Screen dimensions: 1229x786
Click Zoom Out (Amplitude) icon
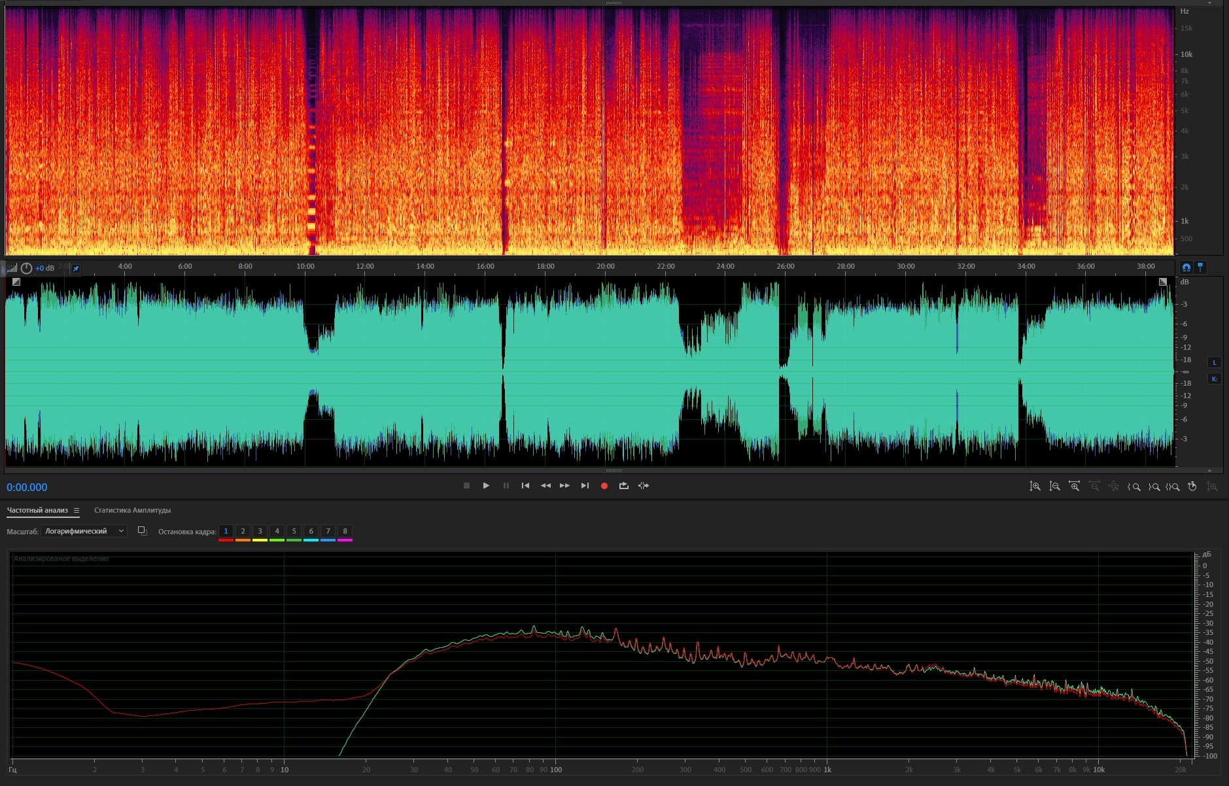click(x=1054, y=487)
